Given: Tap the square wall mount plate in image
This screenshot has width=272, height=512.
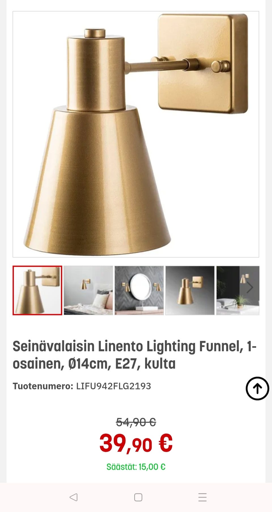Looking at the screenshot, I should pyautogui.click(x=203, y=63).
